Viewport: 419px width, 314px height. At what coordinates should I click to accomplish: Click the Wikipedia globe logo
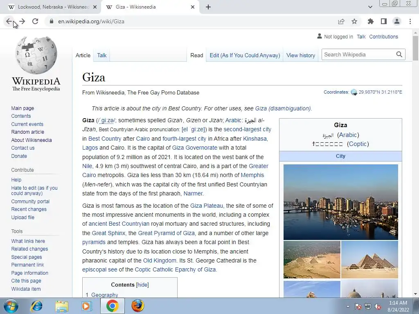tap(36, 55)
